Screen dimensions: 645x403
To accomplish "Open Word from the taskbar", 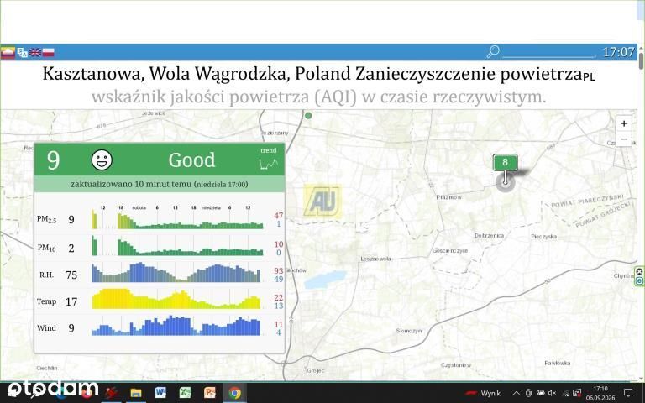I will pos(160,393).
